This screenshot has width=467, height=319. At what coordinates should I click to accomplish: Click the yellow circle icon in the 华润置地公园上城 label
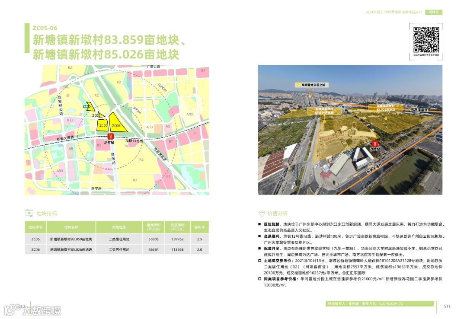299,85
